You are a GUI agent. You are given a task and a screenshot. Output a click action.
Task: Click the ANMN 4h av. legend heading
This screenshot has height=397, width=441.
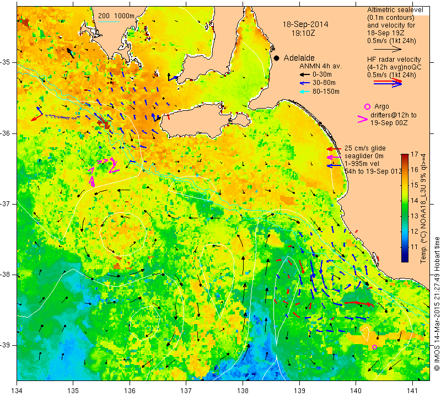click(320, 66)
